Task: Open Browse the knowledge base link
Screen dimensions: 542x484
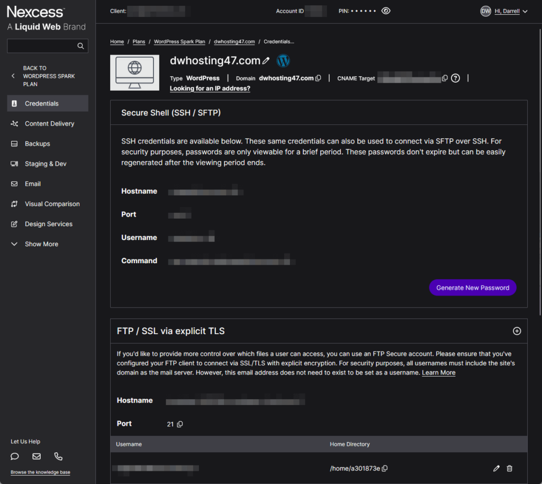Action: (40, 472)
